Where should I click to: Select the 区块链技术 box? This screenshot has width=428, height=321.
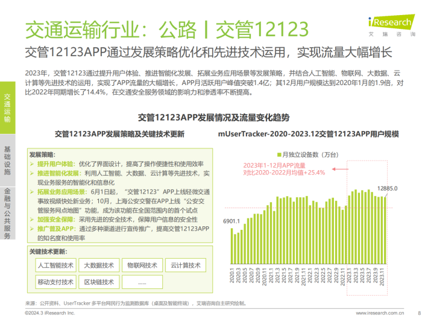click(99, 282)
